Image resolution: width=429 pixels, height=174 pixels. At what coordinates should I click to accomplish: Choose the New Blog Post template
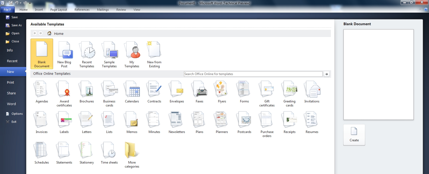click(x=64, y=54)
